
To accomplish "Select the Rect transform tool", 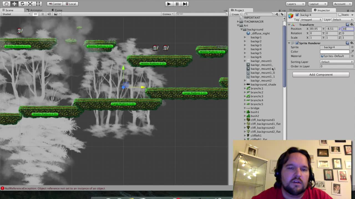I will pyautogui.click(x=38, y=4).
